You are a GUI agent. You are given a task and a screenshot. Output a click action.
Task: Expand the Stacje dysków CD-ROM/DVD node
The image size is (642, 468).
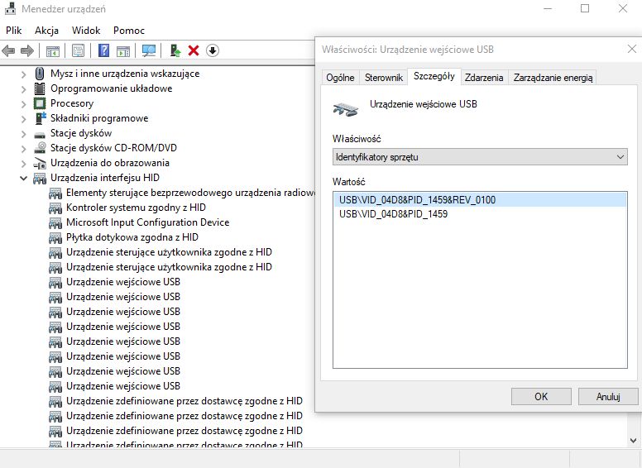pos(24,149)
